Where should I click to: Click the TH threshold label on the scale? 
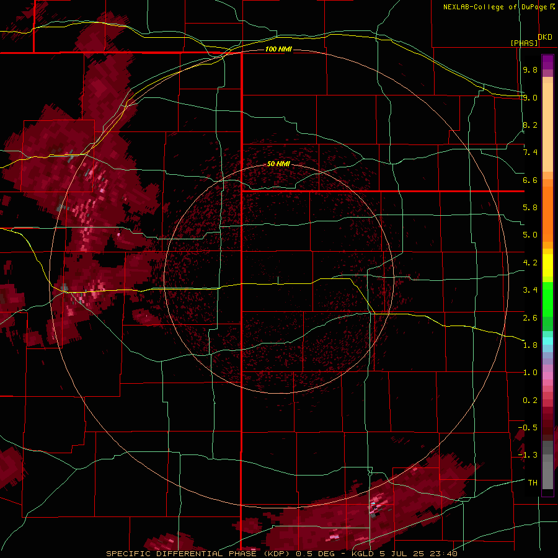pyautogui.click(x=533, y=483)
